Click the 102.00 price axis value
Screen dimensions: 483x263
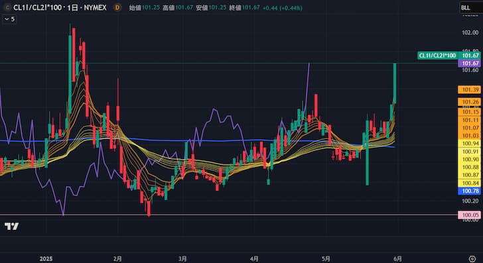pos(470,32)
